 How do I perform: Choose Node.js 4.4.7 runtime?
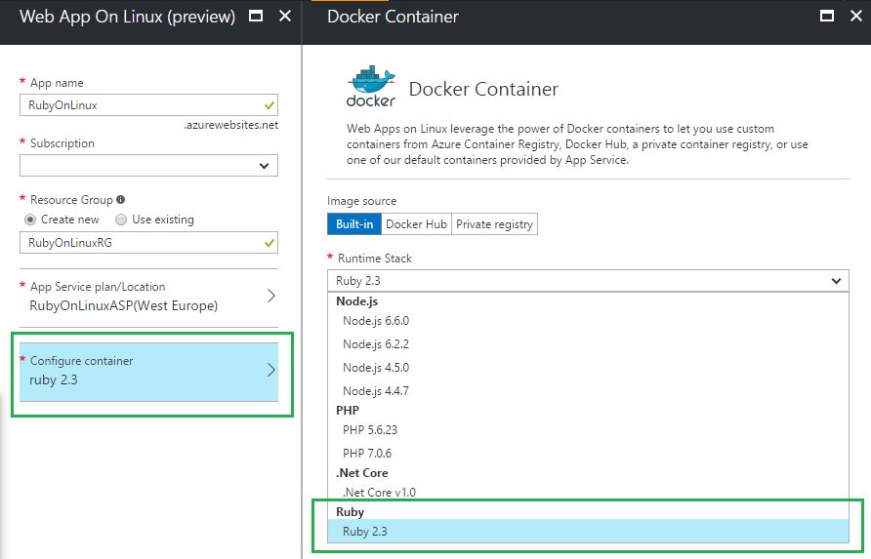(x=588, y=391)
